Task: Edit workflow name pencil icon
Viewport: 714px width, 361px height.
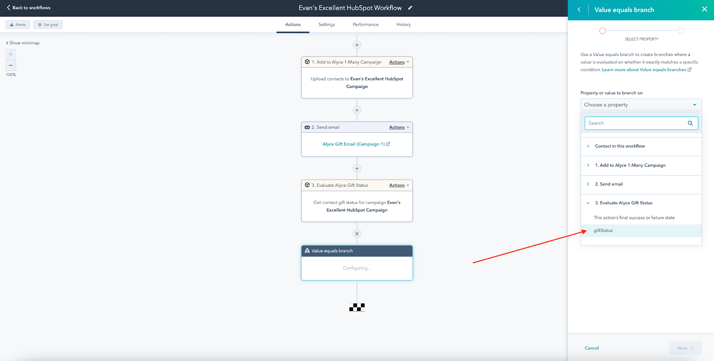Action: 410,8
